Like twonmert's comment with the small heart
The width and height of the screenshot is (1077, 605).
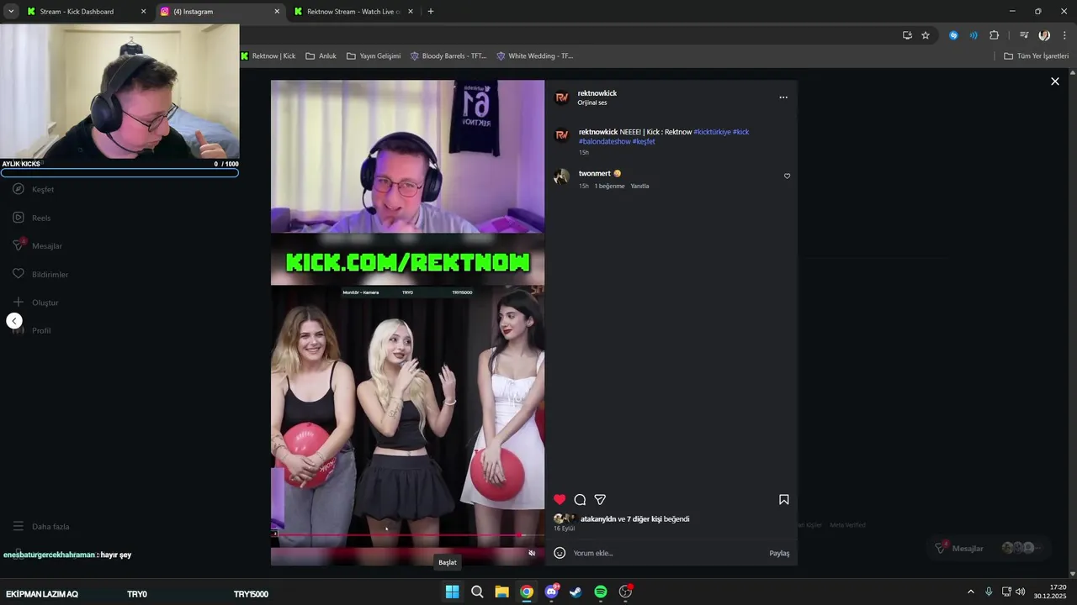[787, 176]
